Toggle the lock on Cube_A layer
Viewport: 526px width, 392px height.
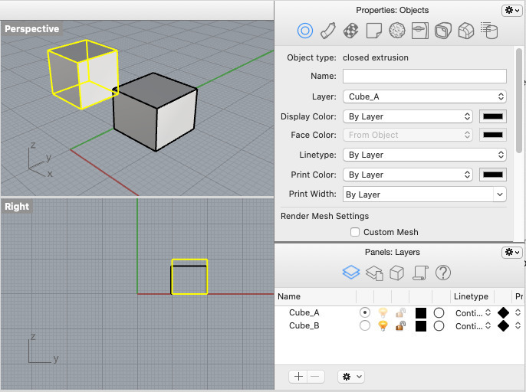400,312
